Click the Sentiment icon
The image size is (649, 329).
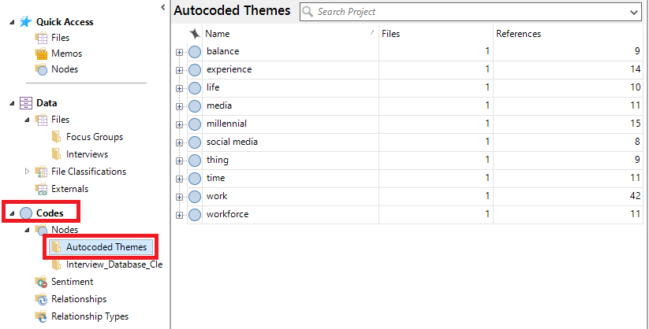[41, 282]
